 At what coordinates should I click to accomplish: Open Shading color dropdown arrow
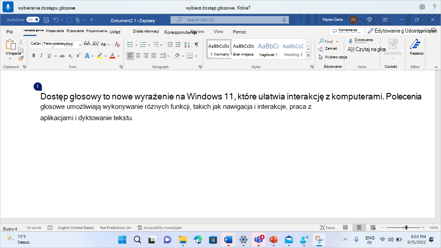coord(183,56)
